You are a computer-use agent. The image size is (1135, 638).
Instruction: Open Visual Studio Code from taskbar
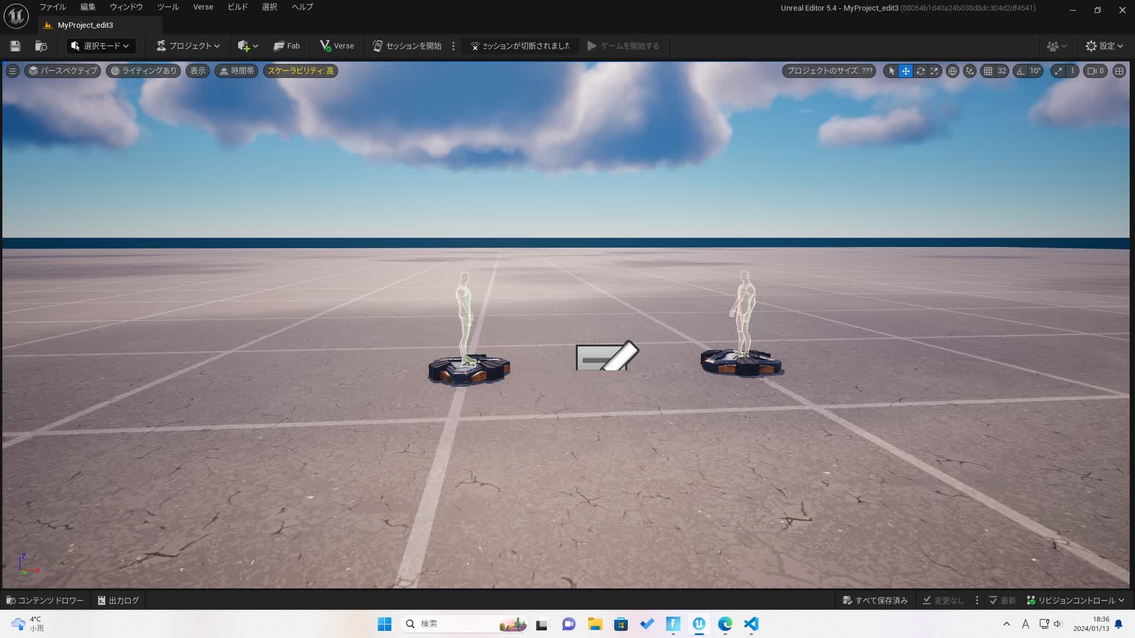pyautogui.click(x=751, y=624)
